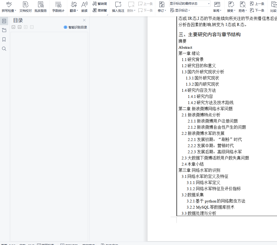Click 2.3 大数据下微博活跃用户数失真问题
This screenshot has height=245, width=277.
pos(215,158)
